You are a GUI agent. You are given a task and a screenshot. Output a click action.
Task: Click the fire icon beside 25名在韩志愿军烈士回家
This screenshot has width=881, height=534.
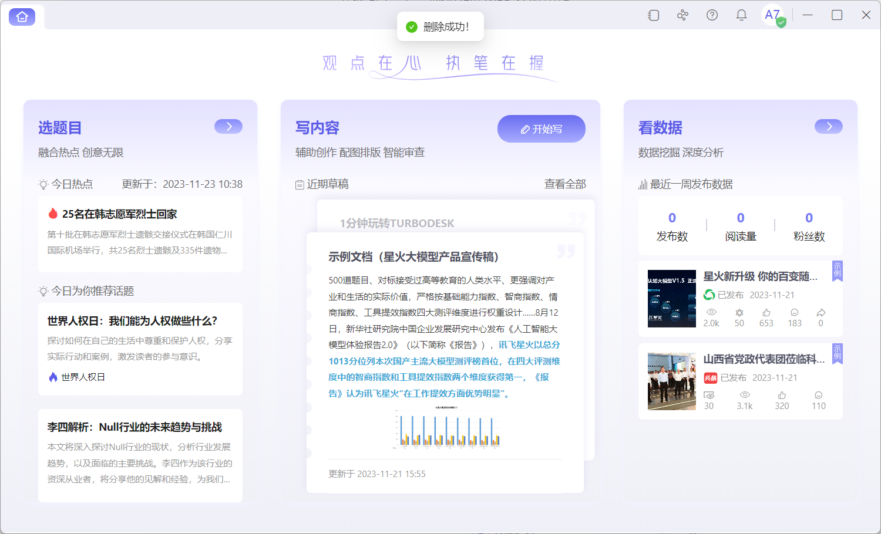coord(53,213)
